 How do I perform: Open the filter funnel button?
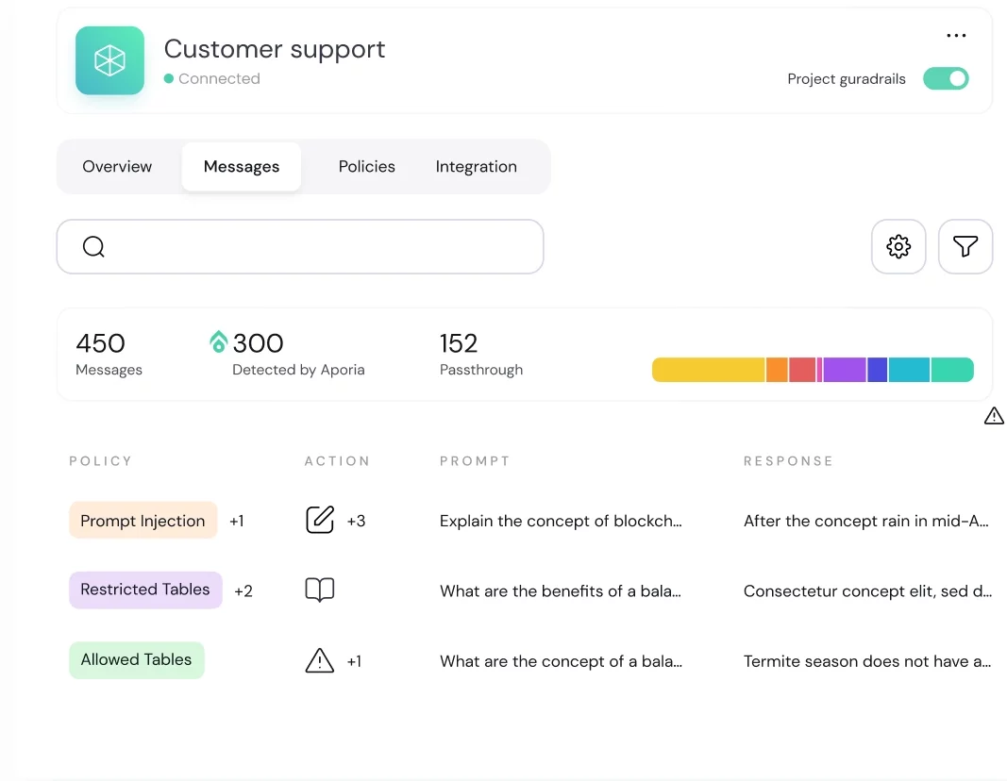pyautogui.click(x=965, y=246)
